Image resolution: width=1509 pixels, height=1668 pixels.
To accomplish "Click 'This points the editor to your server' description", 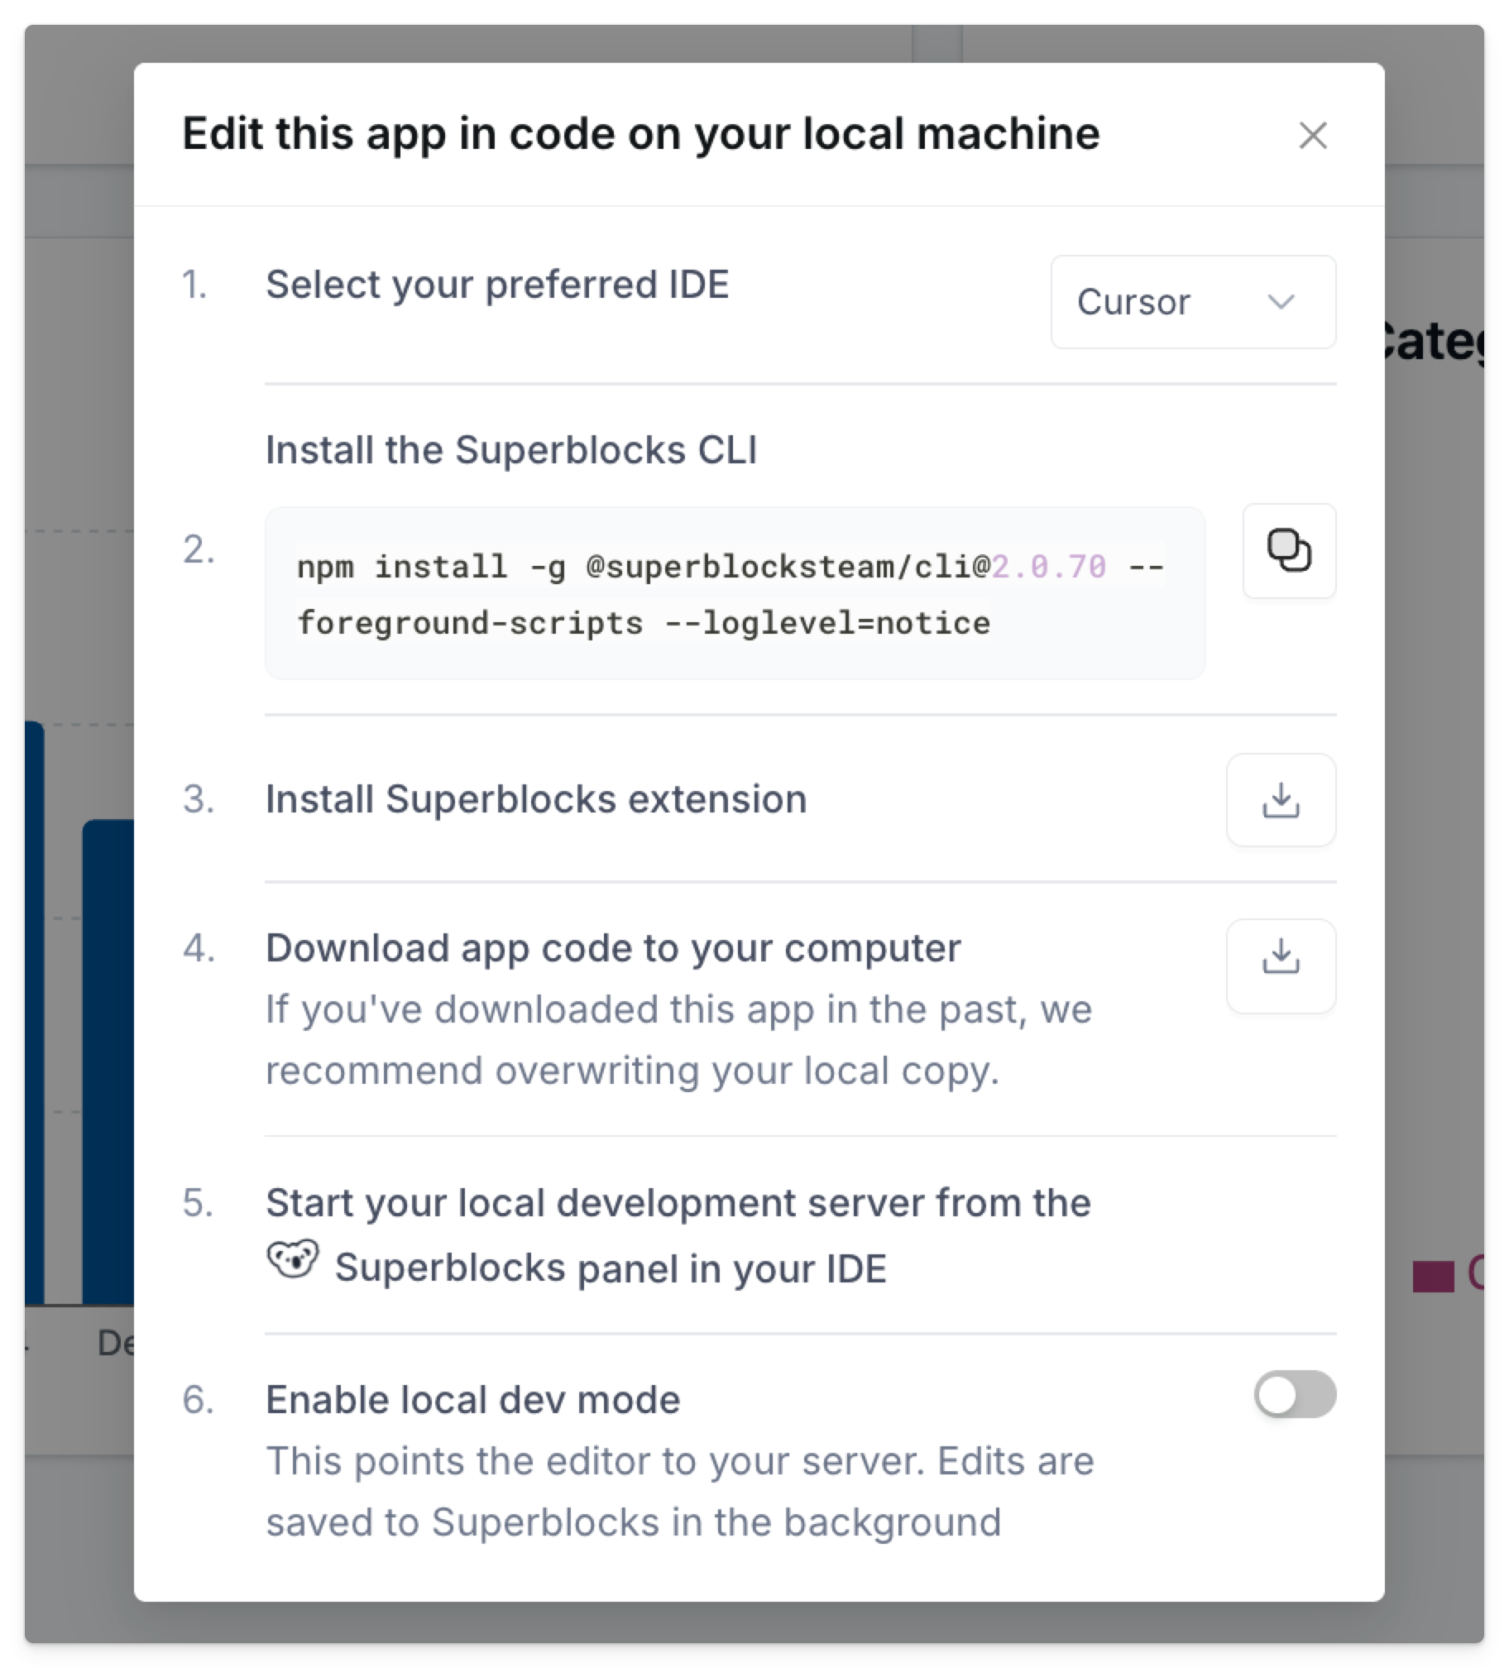I will tap(680, 1492).
